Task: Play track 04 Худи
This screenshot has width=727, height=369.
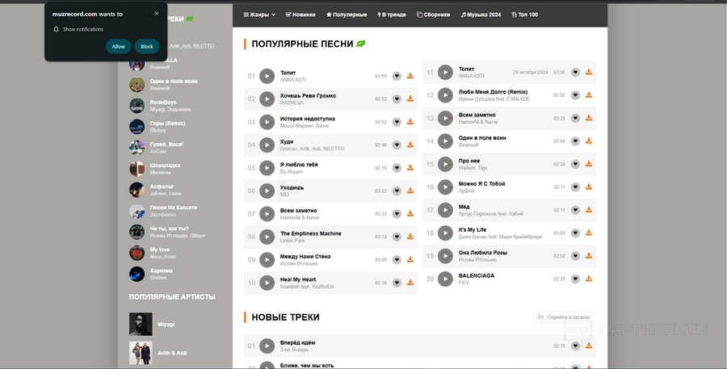Action: coord(267,145)
